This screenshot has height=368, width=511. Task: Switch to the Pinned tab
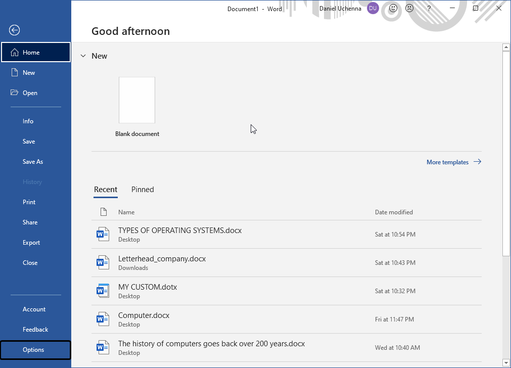pyautogui.click(x=143, y=190)
